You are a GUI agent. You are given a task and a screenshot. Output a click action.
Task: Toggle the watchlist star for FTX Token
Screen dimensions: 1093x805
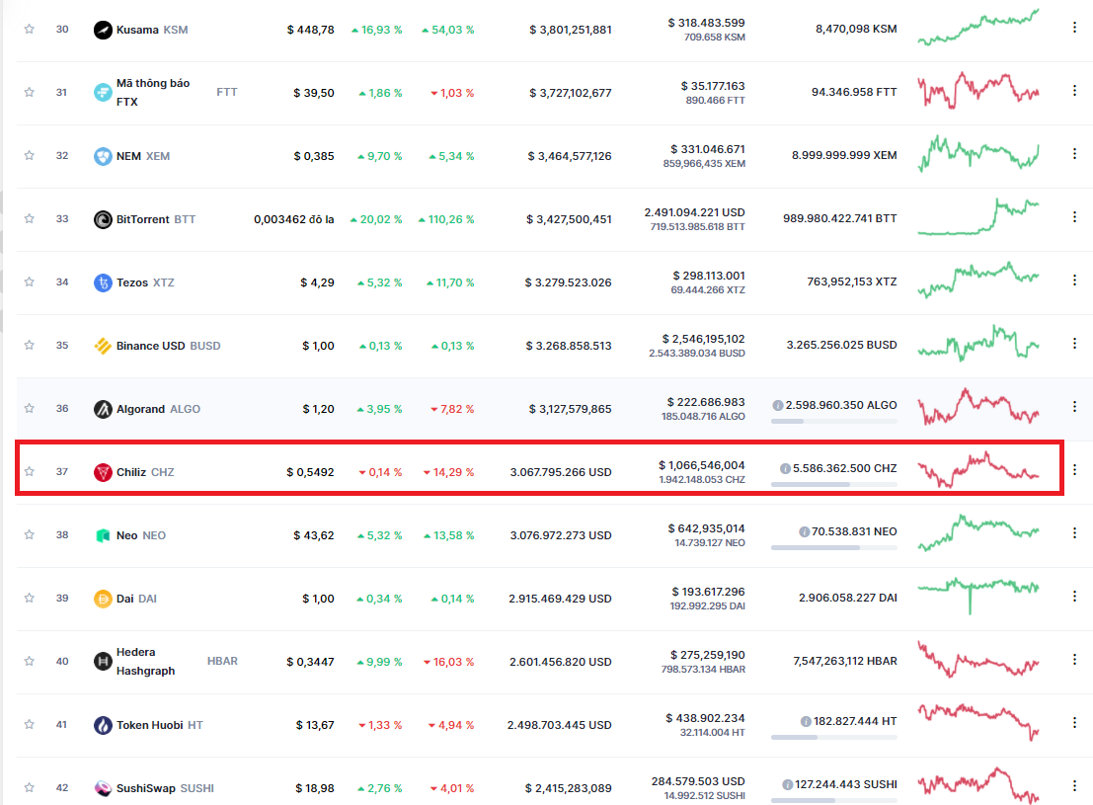[30, 92]
